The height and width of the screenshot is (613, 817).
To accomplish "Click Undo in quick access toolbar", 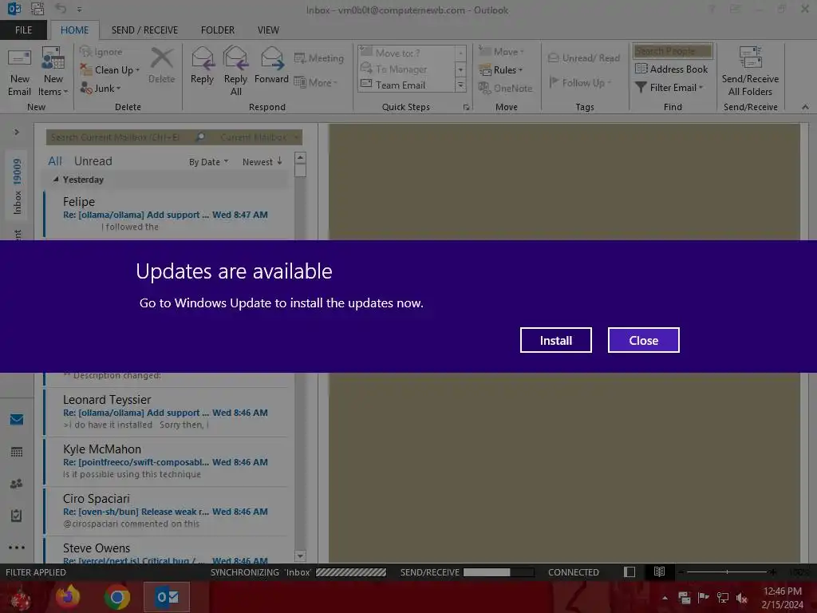I will coord(61,9).
